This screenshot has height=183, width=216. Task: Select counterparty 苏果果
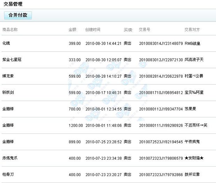tap(190, 109)
